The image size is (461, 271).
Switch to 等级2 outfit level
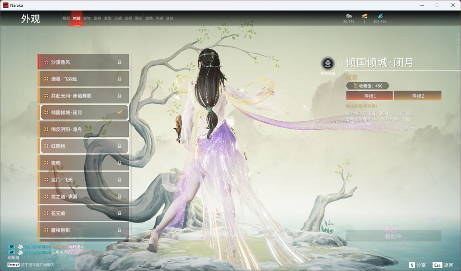tap(418, 96)
